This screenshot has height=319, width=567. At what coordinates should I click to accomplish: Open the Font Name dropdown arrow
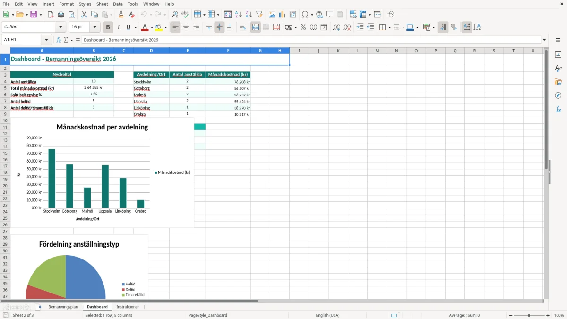[x=60, y=27]
